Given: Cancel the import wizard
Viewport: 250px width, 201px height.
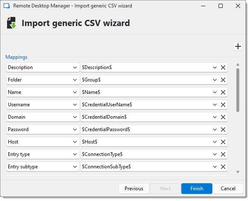Looking at the screenshot, I should (x=228, y=189).
